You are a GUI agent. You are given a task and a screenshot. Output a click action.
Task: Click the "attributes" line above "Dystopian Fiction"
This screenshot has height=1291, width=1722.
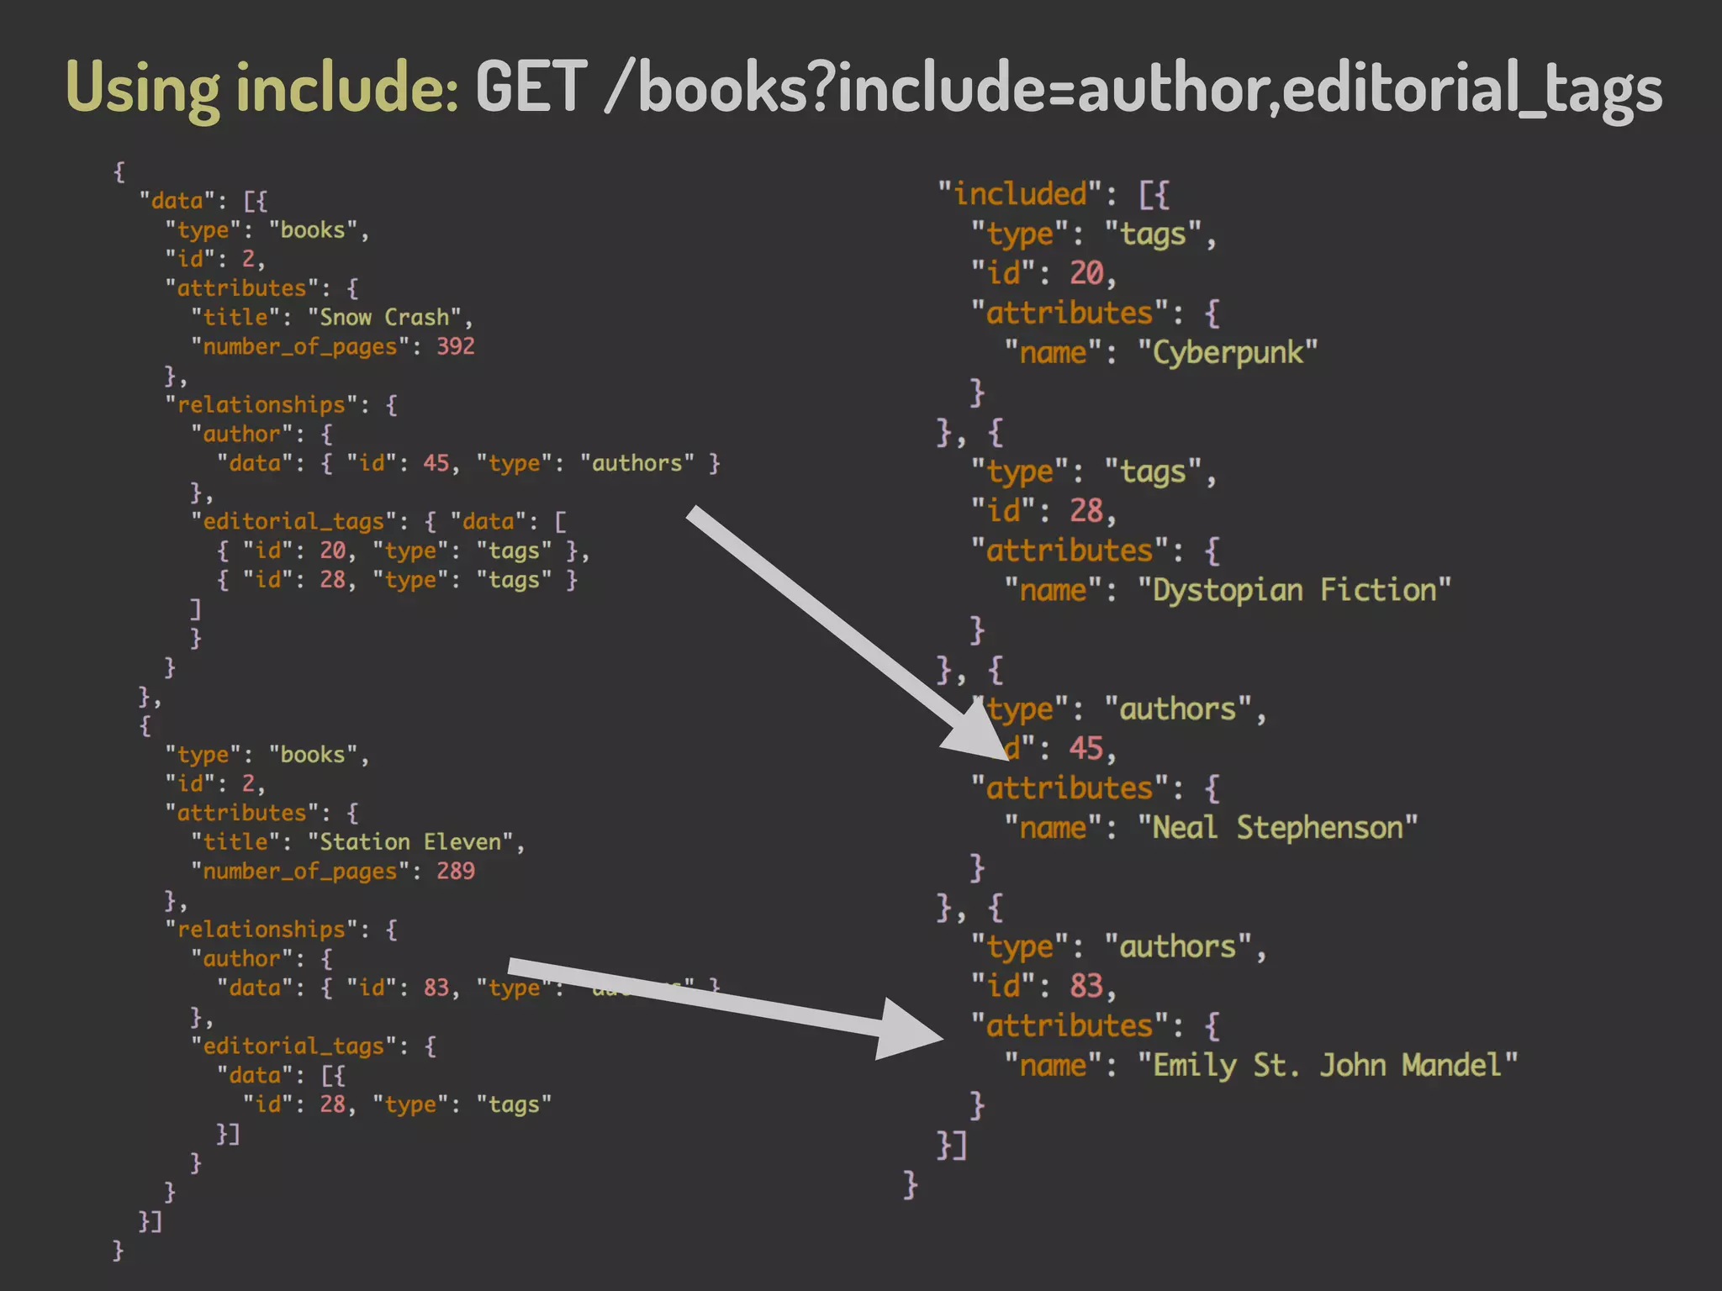1096,551
